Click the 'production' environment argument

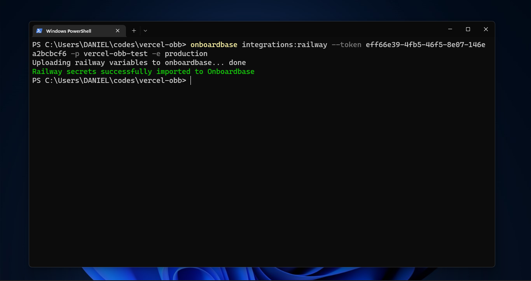coord(186,54)
